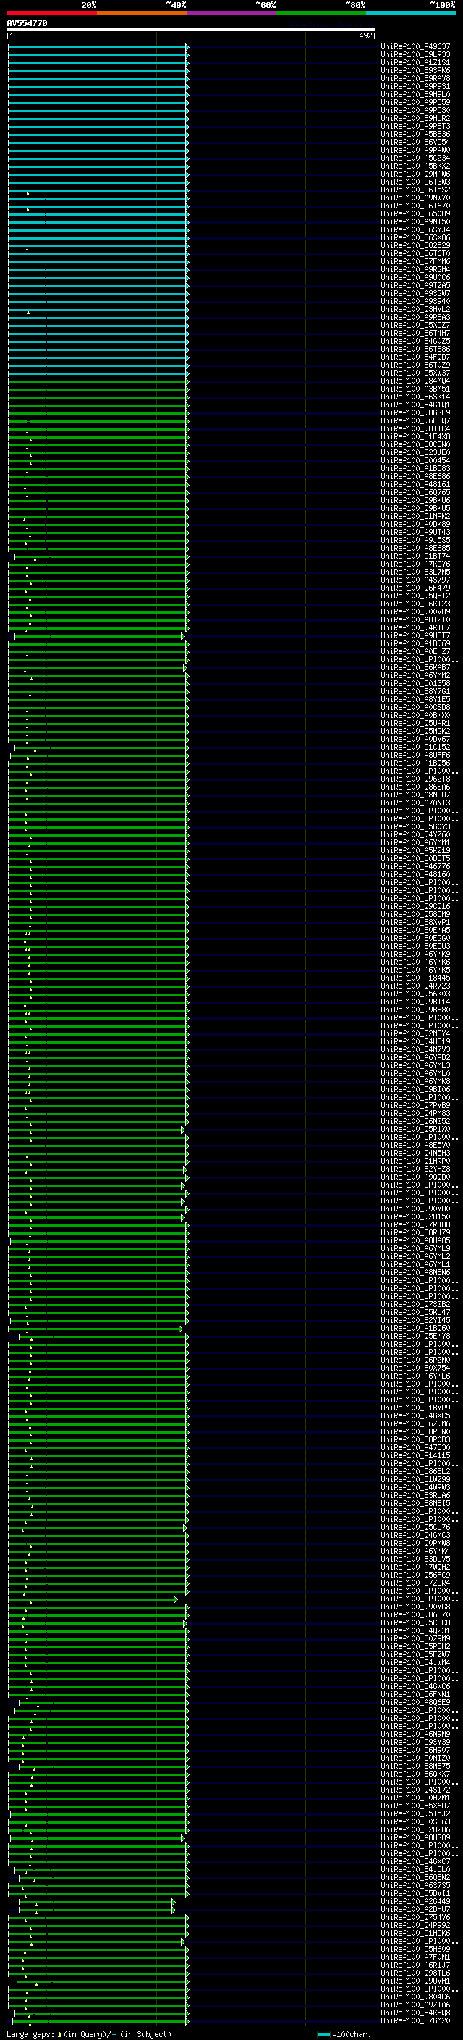Click the query name AV554770
Screen dimensions: 463x2040
click(27, 23)
